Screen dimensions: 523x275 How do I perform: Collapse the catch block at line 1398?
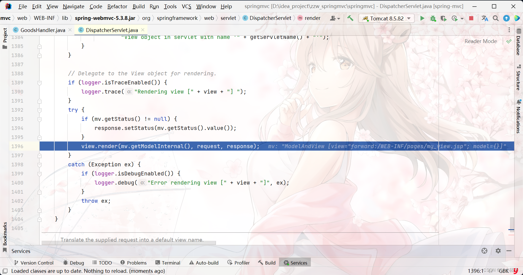point(39,165)
